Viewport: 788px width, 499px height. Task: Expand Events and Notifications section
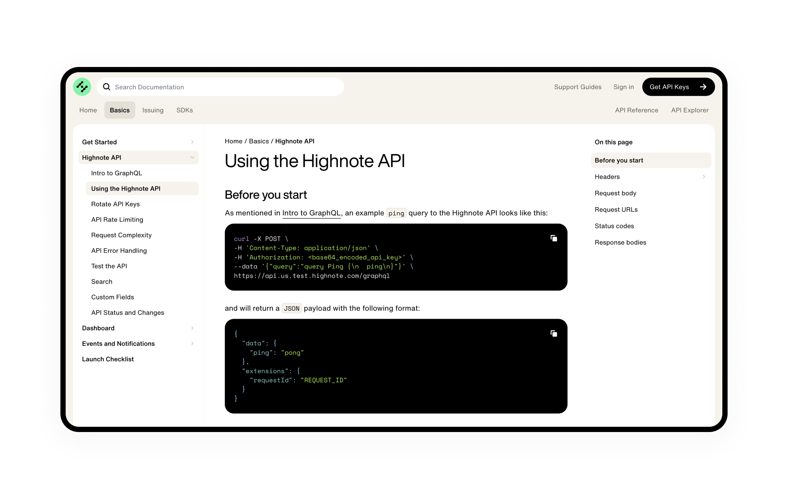click(x=192, y=343)
